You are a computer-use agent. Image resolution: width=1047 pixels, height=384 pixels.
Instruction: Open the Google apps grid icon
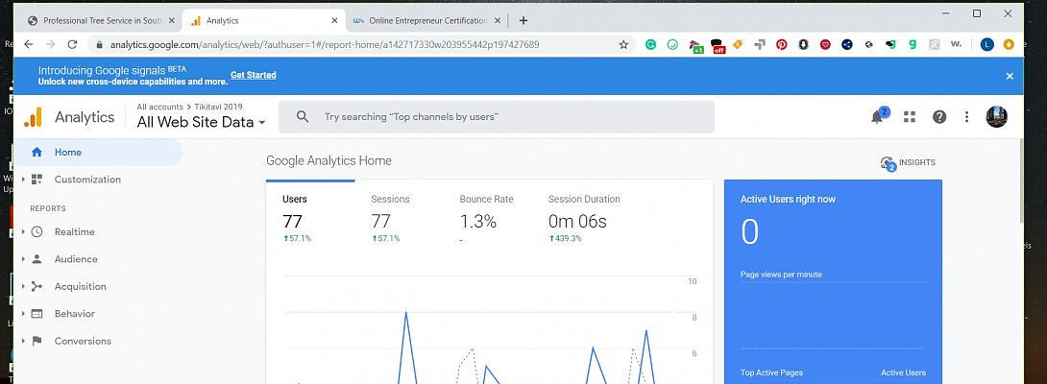click(x=910, y=117)
